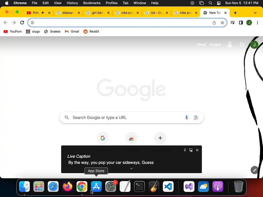Open Gmail link on Google page
263x197 pixels.
(201, 45)
